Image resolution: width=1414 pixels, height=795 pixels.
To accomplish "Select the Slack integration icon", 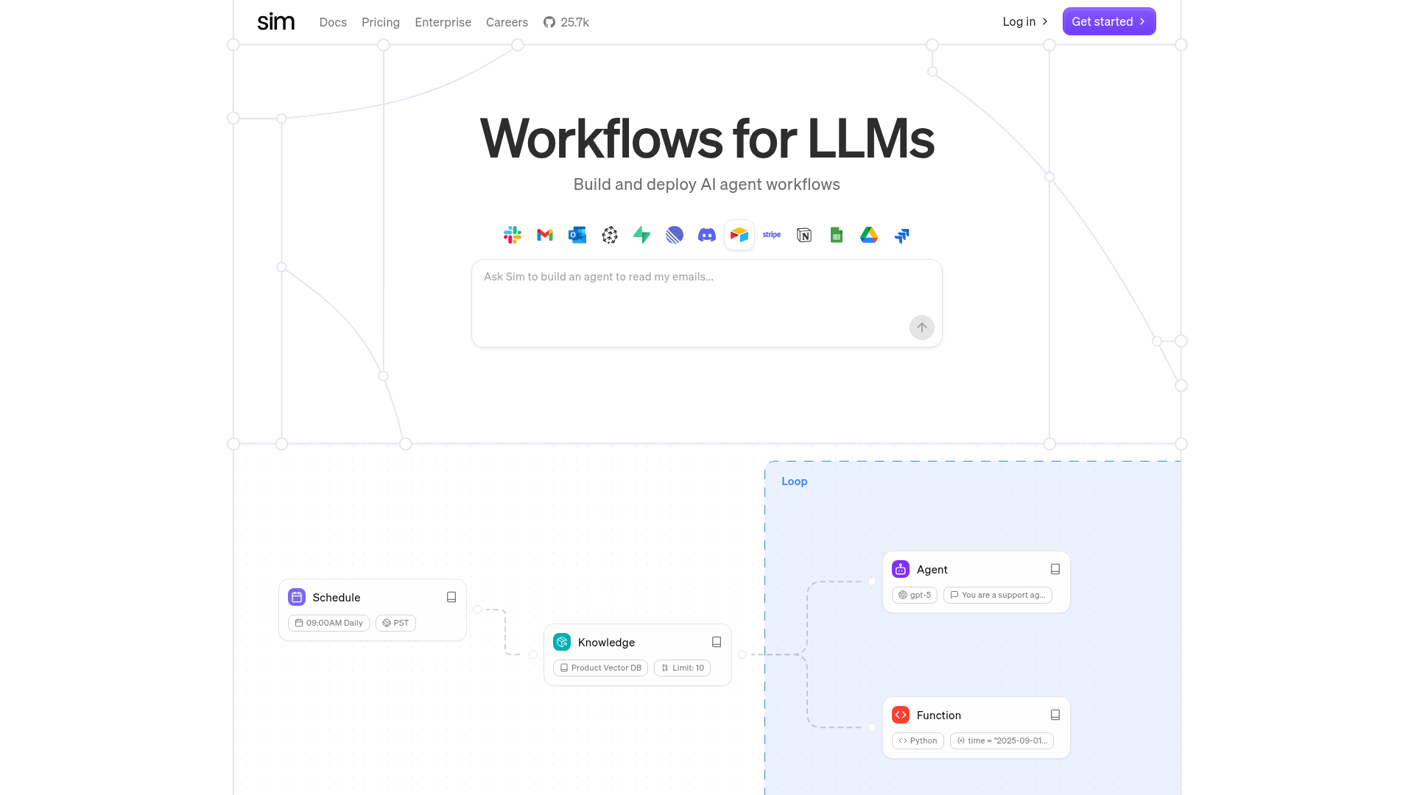I will click(513, 235).
